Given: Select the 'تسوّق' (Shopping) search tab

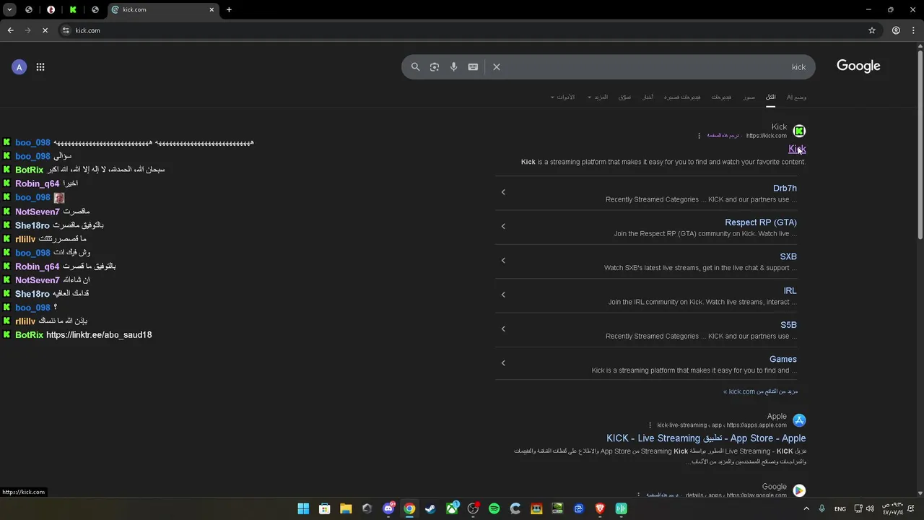Looking at the screenshot, I should tap(624, 97).
